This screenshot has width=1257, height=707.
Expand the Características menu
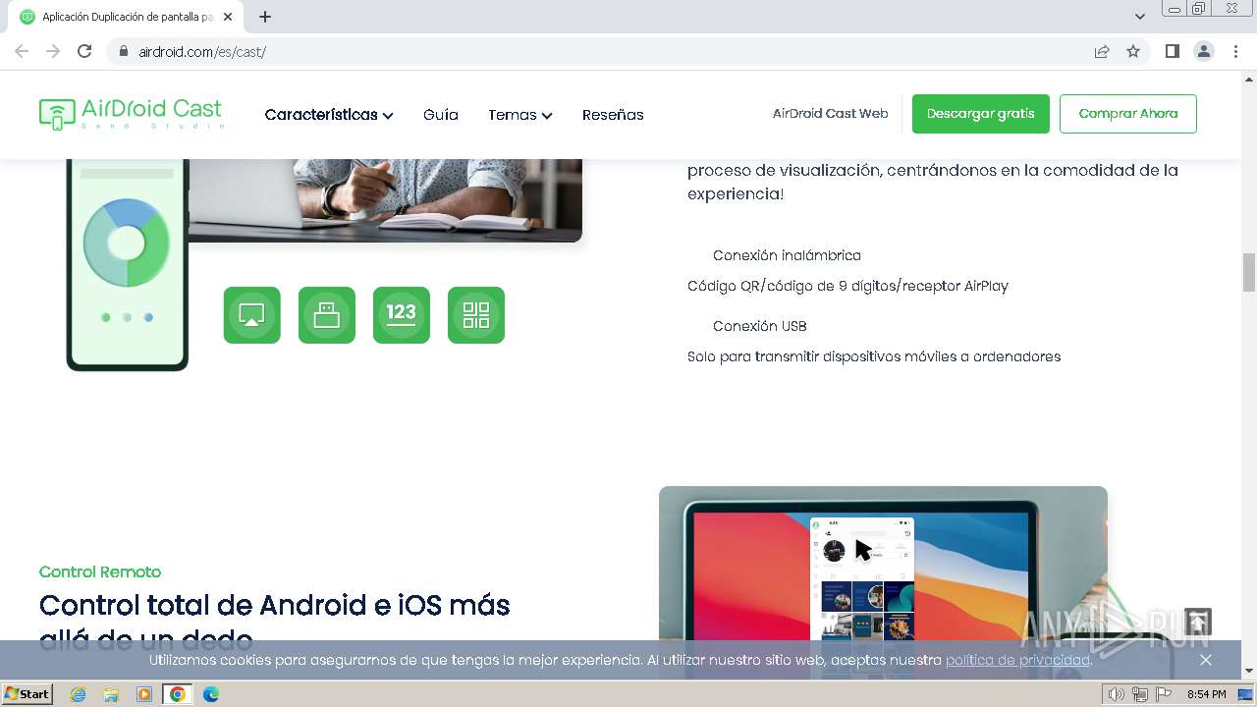329,115
